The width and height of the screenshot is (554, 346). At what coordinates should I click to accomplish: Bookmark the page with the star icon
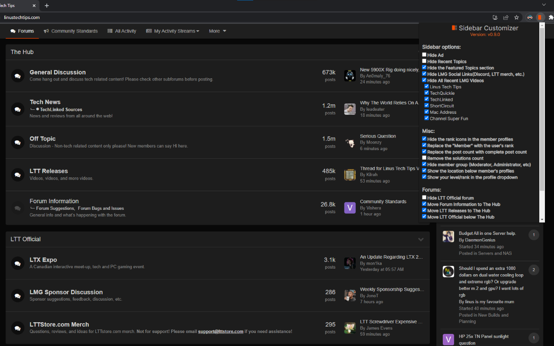point(517,17)
